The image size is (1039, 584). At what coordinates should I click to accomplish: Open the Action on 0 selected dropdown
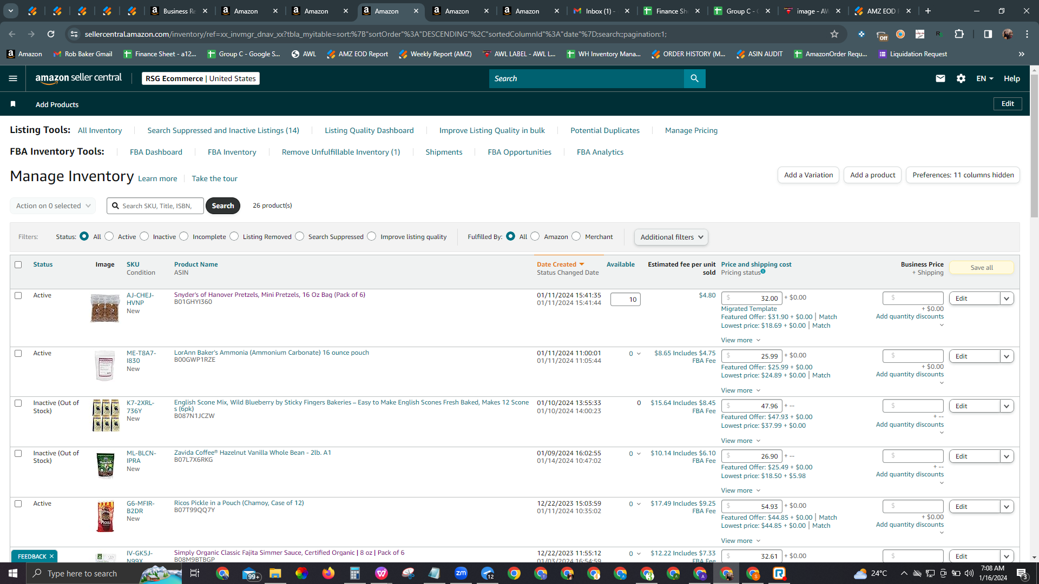(53, 205)
